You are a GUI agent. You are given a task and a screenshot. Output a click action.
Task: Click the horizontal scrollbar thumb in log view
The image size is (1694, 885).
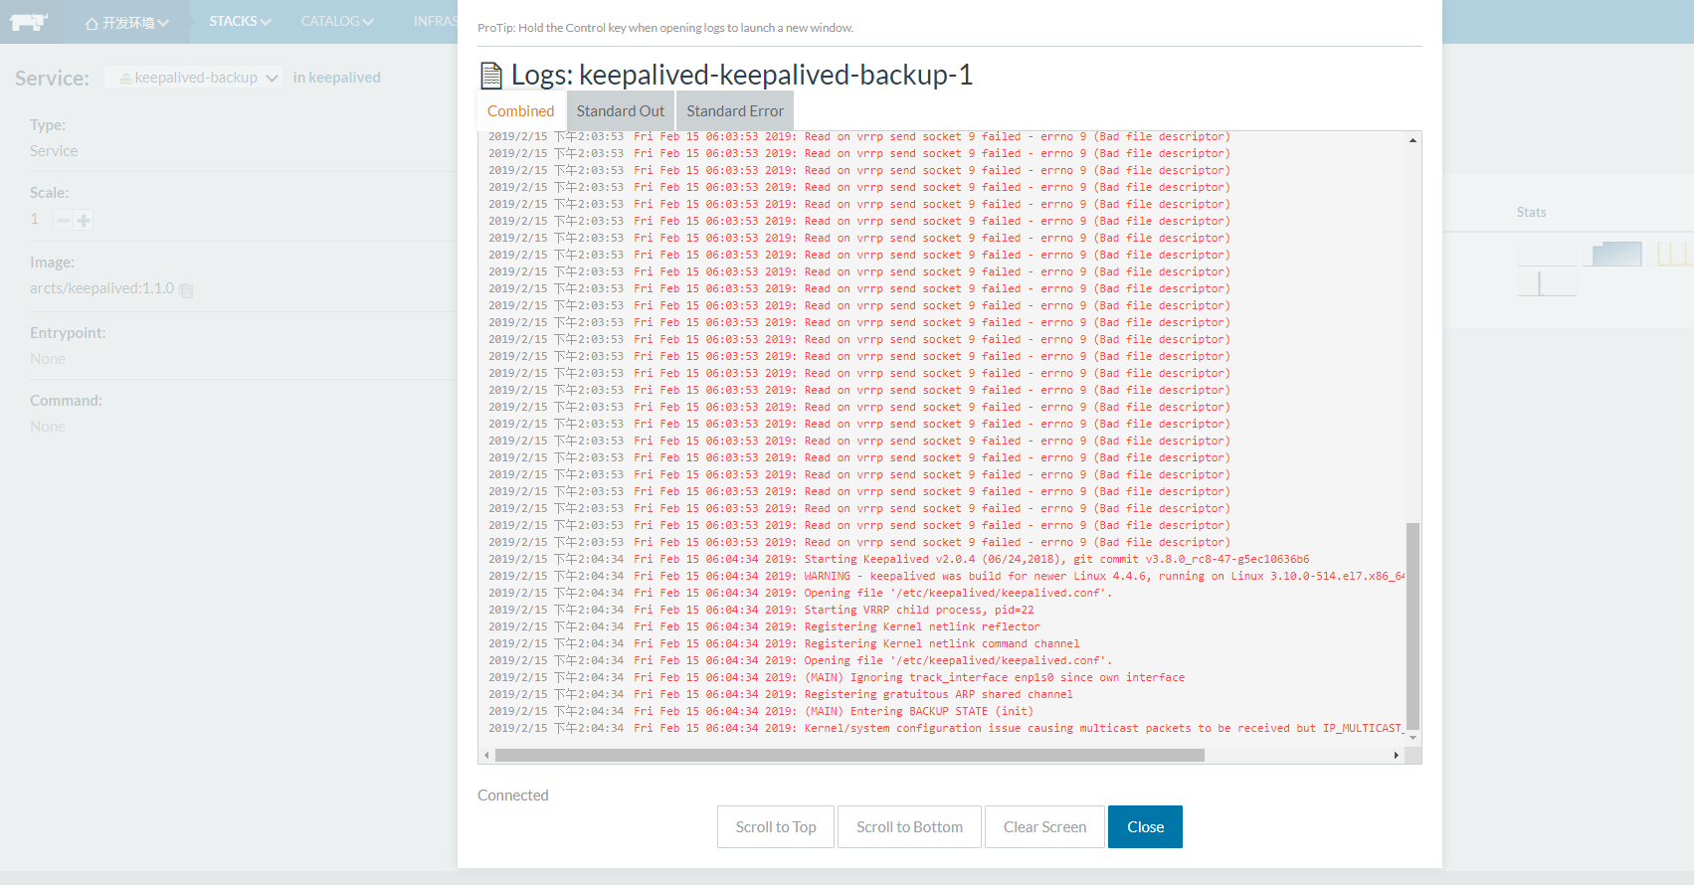(x=849, y=756)
